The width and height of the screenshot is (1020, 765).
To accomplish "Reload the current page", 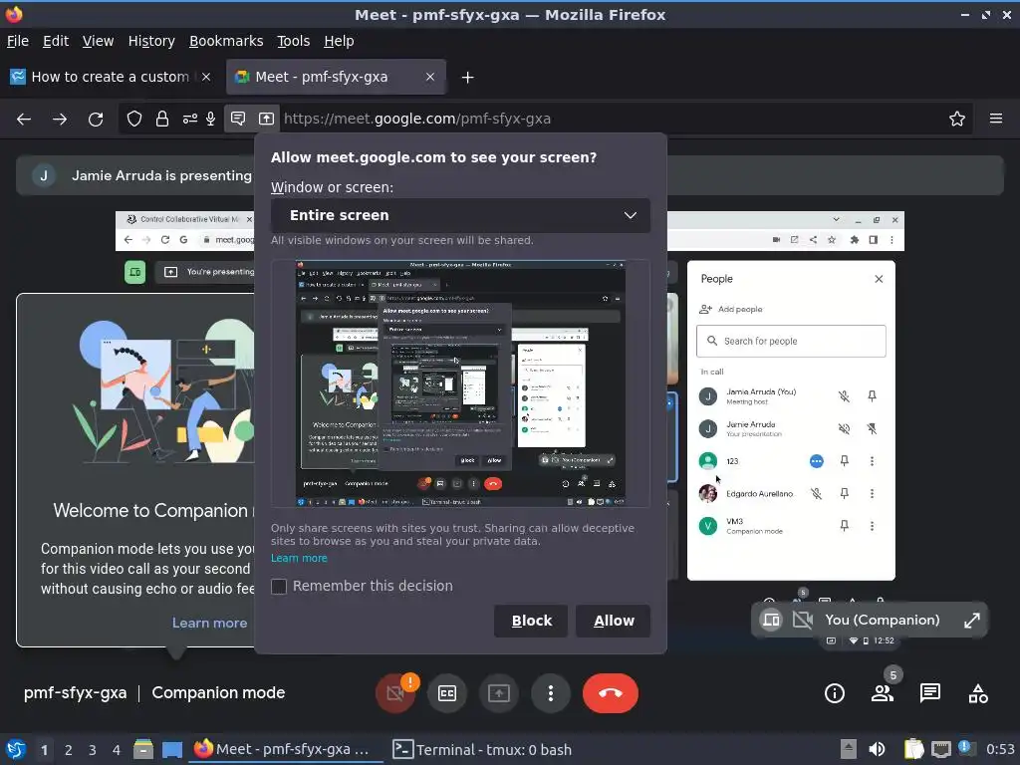I will coord(96,120).
